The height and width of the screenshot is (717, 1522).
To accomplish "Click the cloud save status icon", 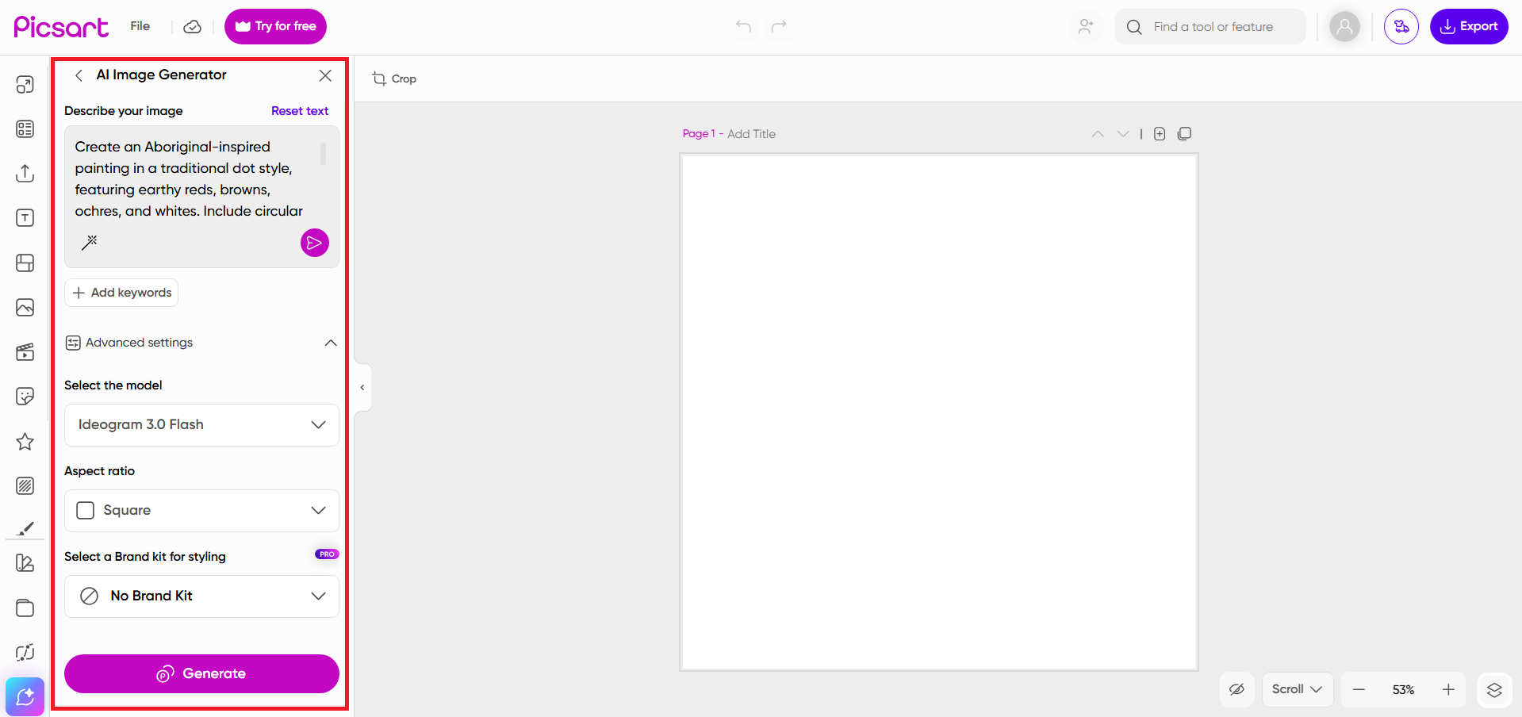I will click(x=192, y=27).
